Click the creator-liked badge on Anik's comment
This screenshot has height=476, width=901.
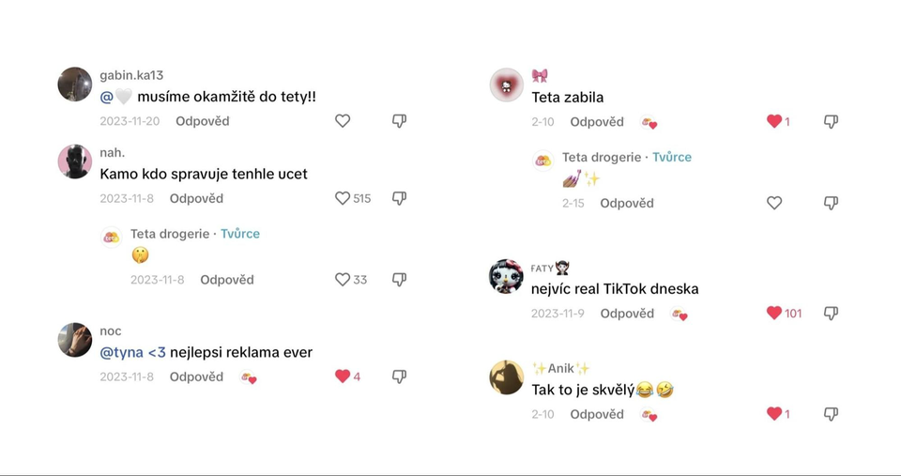649,415
